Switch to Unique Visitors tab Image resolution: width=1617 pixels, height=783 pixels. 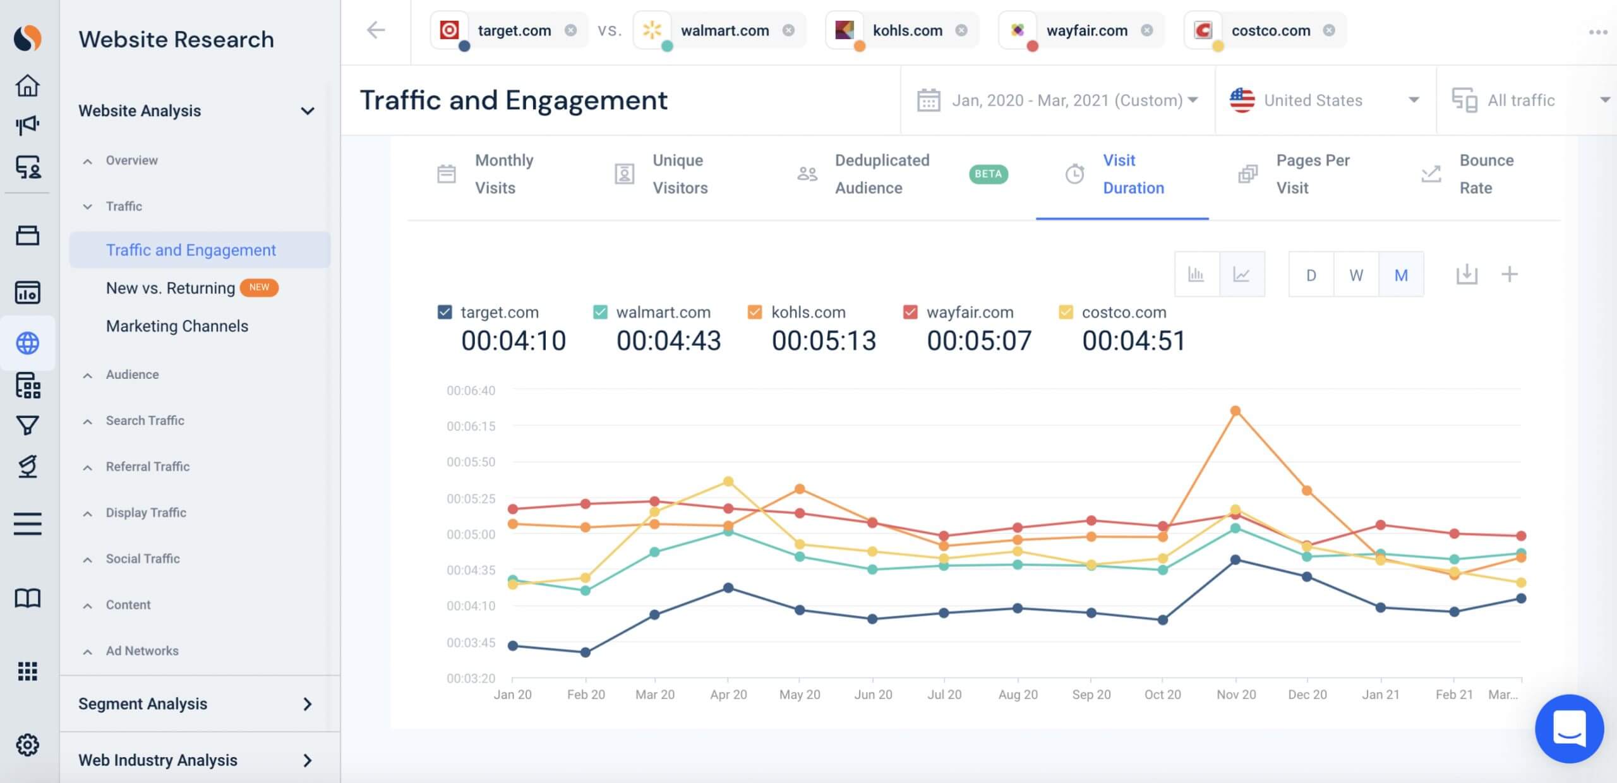click(x=662, y=174)
